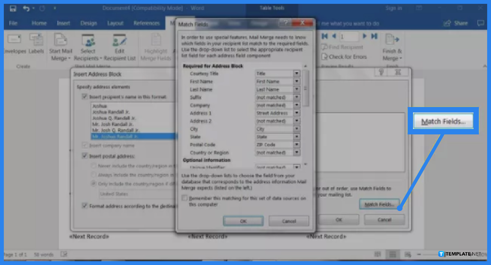Click the record number input field
491x265 pixels.
click(x=349, y=37)
